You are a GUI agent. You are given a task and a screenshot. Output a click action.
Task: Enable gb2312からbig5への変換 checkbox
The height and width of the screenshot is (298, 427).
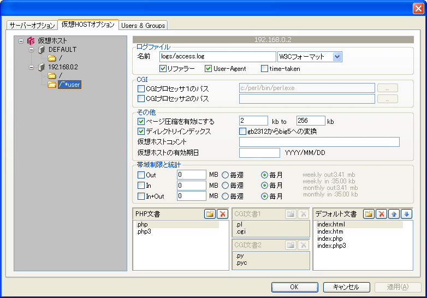point(242,132)
